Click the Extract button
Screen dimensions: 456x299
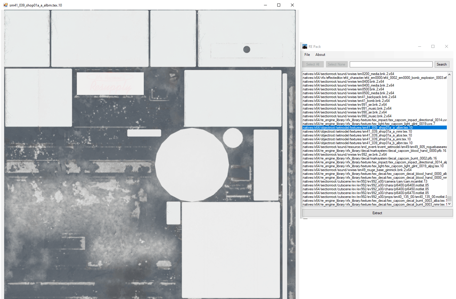(377, 213)
